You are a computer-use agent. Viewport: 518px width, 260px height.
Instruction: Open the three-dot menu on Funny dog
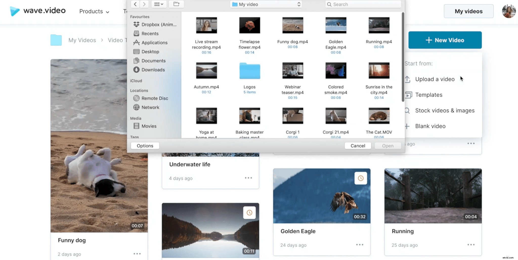pyautogui.click(x=137, y=254)
